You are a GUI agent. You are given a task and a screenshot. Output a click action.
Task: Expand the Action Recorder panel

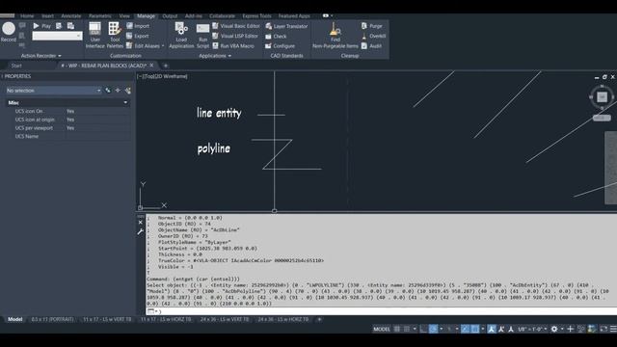click(40, 56)
